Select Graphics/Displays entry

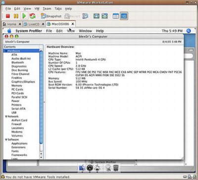(23, 82)
